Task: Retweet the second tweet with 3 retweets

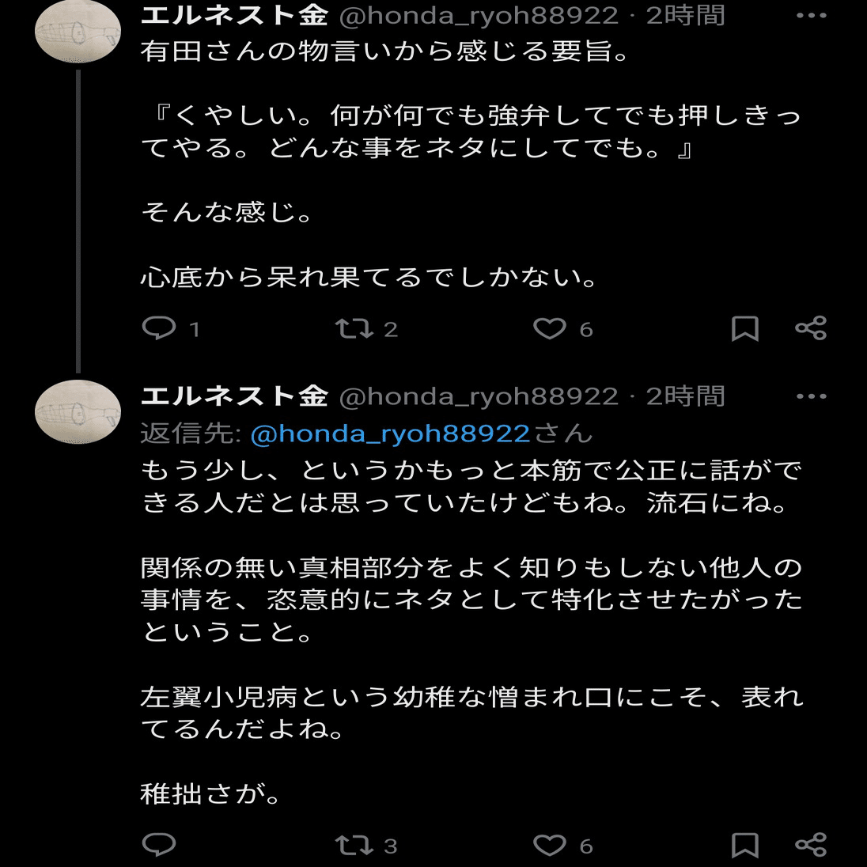Action: point(354,846)
